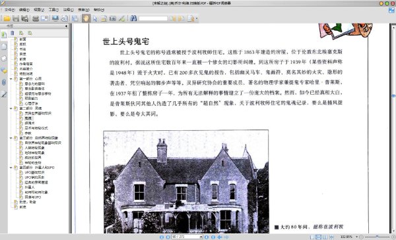Open the 帮助(H) menu
The image size is (396, 240).
pos(99,10)
